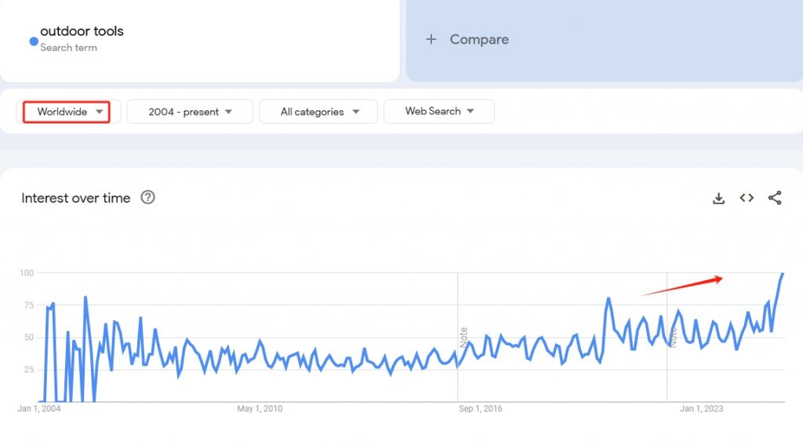The image size is (803, 443).
Task: Click the Jan 1, 2023 axis label
Action: [701, 409]
